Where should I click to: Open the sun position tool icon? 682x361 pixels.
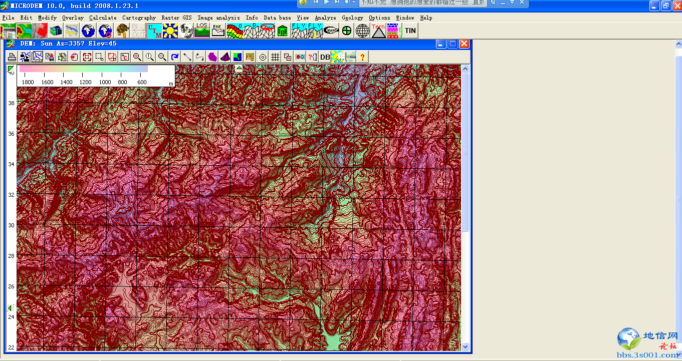(x=170, y=31)
